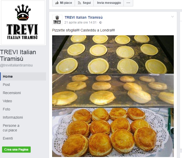Screen dimensions: 182x158
Task: Select the Home tab in sidebar
Action: pos(23,76)
